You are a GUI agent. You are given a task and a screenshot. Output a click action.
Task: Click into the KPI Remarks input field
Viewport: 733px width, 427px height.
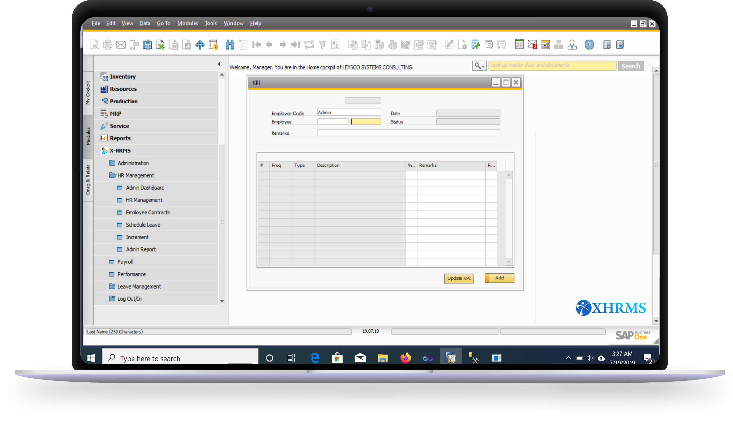408,133
